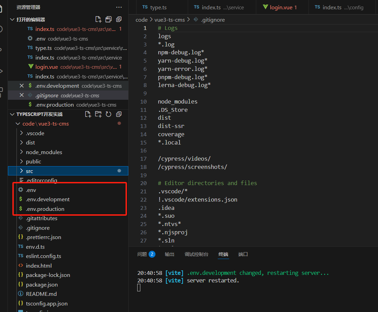Expand the dist folder
Viewport: 378px width, 312px height.
[x=21, y=142]
